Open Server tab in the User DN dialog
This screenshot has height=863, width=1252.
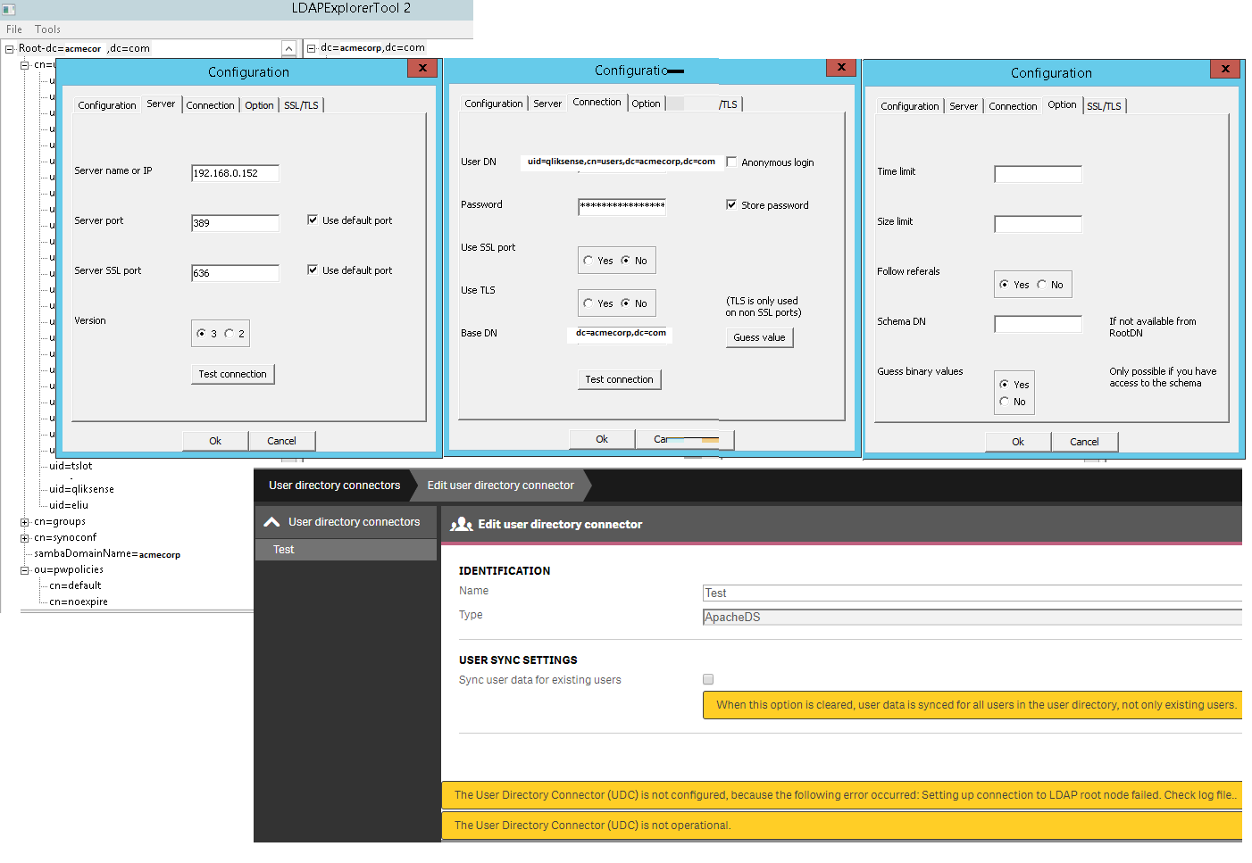[547, 104]
